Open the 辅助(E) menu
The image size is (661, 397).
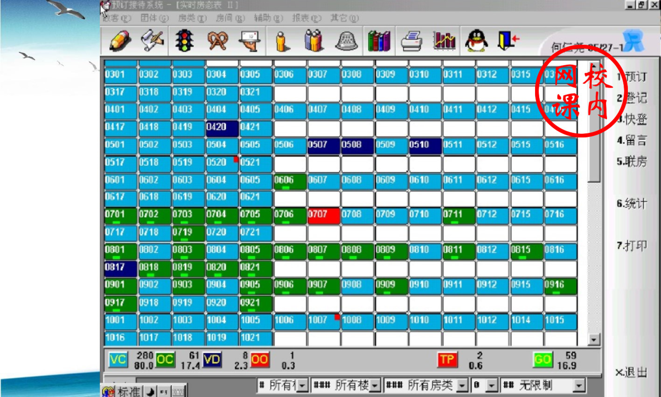pyautogui.click(x=268, y=18)
